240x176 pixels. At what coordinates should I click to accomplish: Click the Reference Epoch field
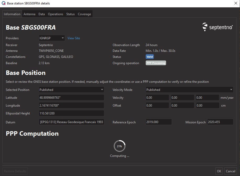point(159,122)
